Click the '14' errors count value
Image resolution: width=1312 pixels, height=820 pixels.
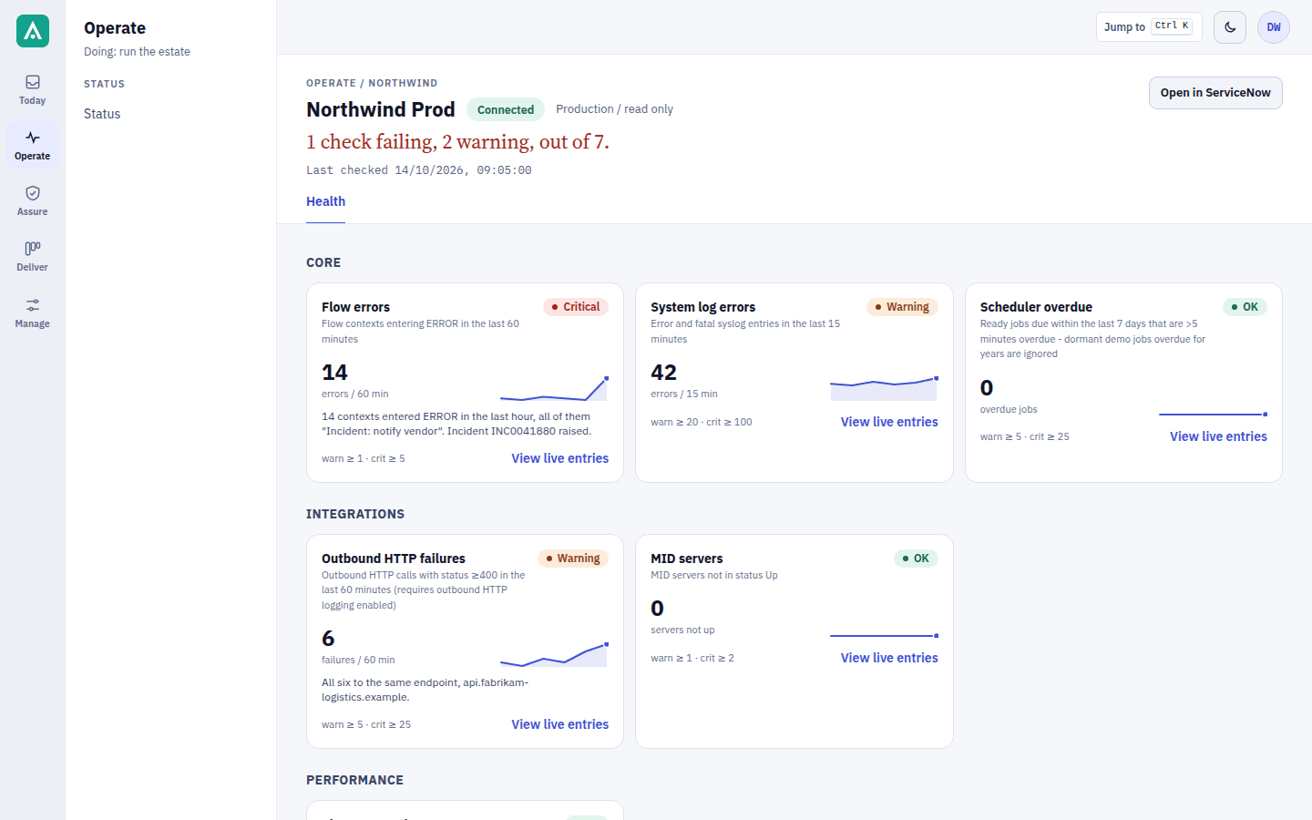click(334, 373)
